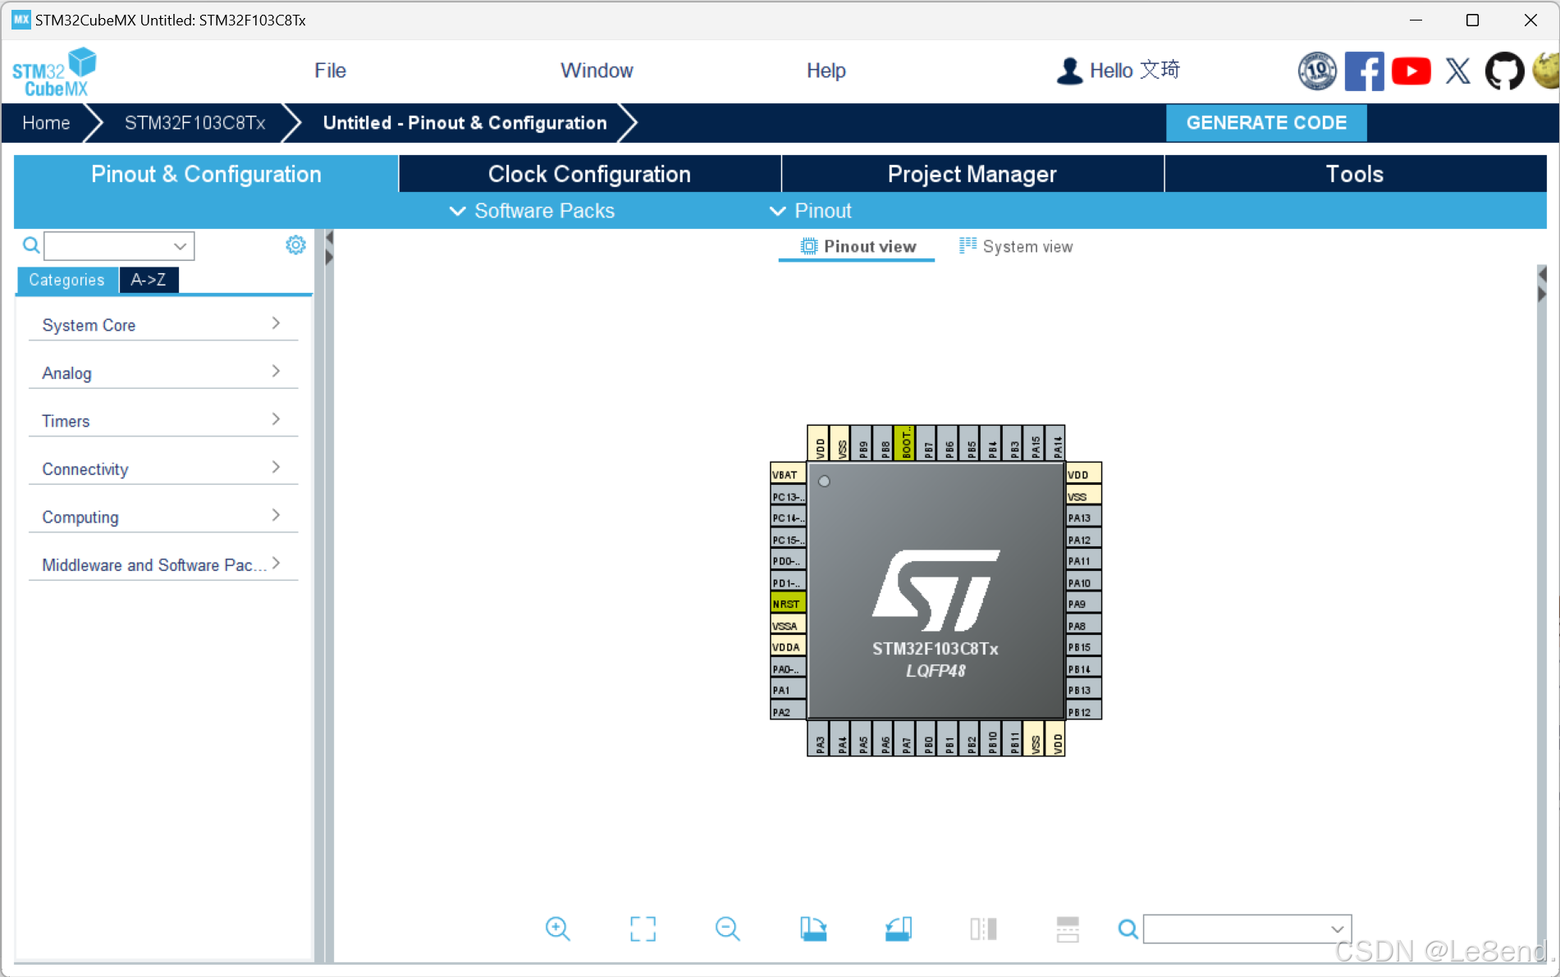Click the fit-to-screen frame icon
The height and width of the screenshot is (977, 1560).
click(x=643, y=929)
